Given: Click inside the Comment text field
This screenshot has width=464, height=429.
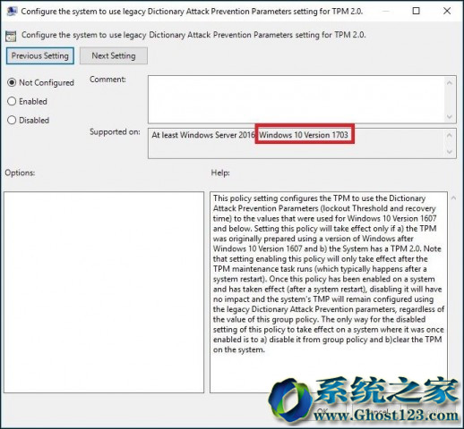Looking at the screenshot, I should (296, 99).
